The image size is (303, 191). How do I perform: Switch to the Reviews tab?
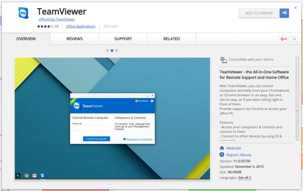74,39
